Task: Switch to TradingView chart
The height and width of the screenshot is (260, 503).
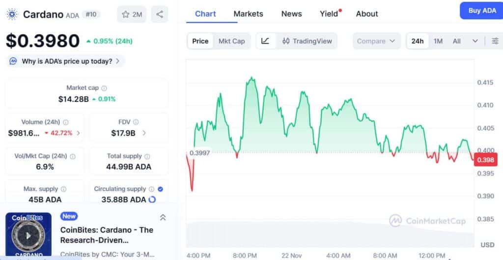Action: [x=307, y=41]
